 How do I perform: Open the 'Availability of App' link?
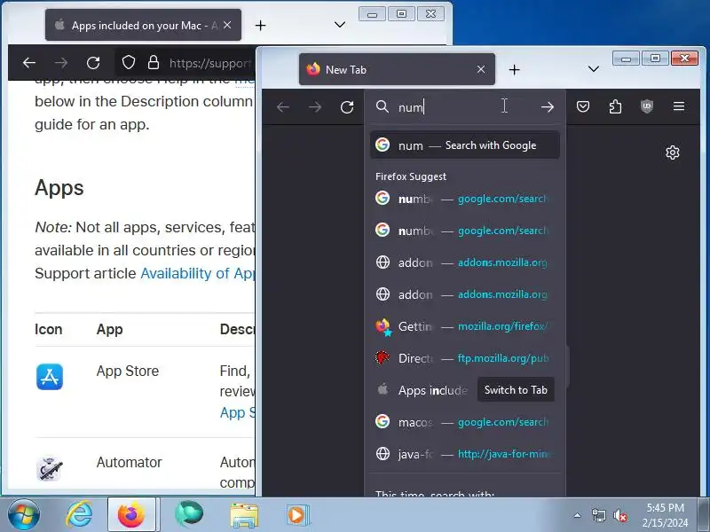tap(198, 273)
